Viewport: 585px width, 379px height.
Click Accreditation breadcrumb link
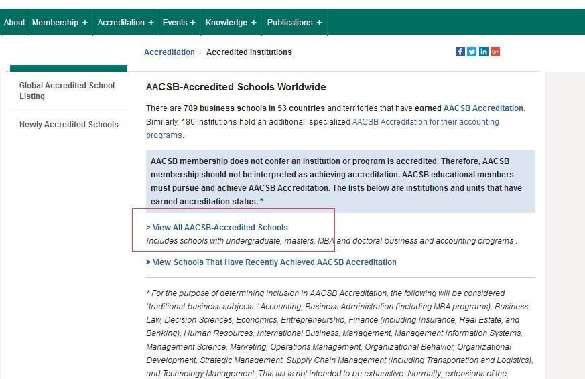pyautogui.click(x=170, y=52)
